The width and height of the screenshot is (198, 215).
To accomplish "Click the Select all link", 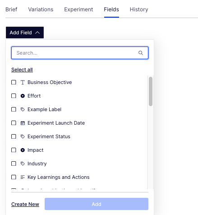I will [22, 70].
